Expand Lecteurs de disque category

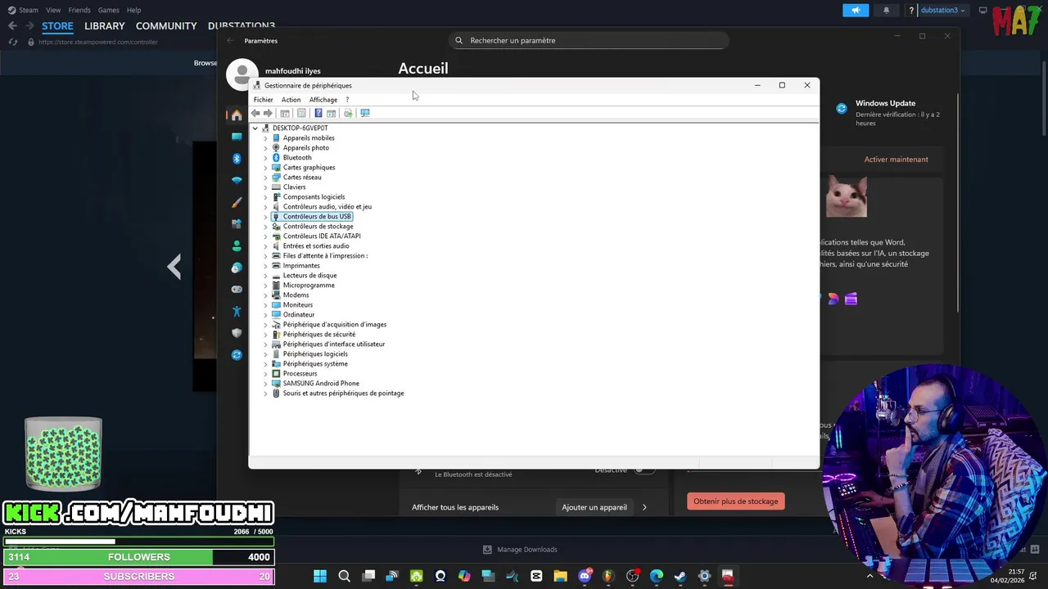tap(265, 276)
